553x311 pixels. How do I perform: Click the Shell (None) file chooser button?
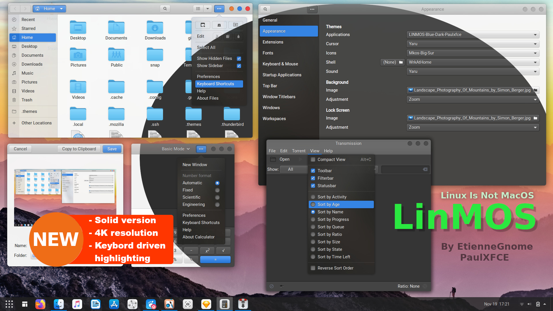pyautogui.click(x=393, y=62)
